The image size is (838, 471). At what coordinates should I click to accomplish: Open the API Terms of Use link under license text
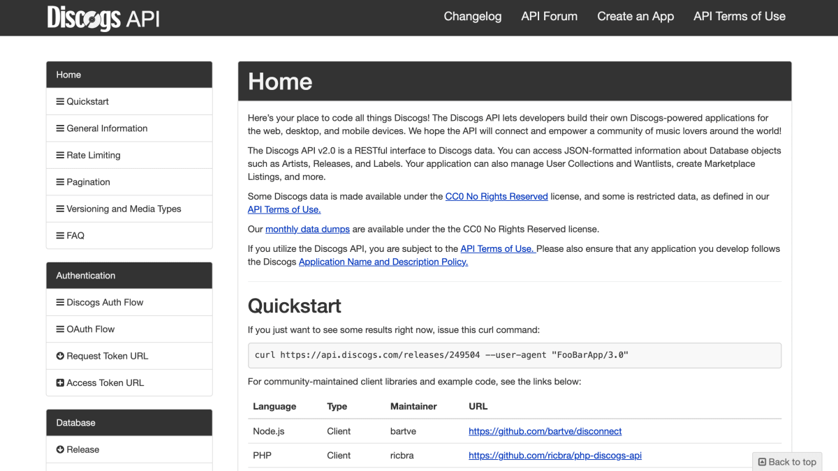click(284, 209)
